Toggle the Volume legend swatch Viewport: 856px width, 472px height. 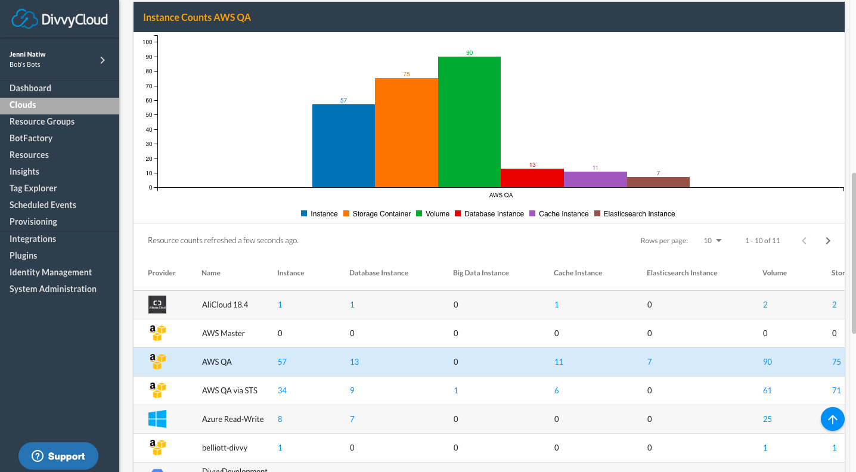pyautogui.click(x=419, y=213)
